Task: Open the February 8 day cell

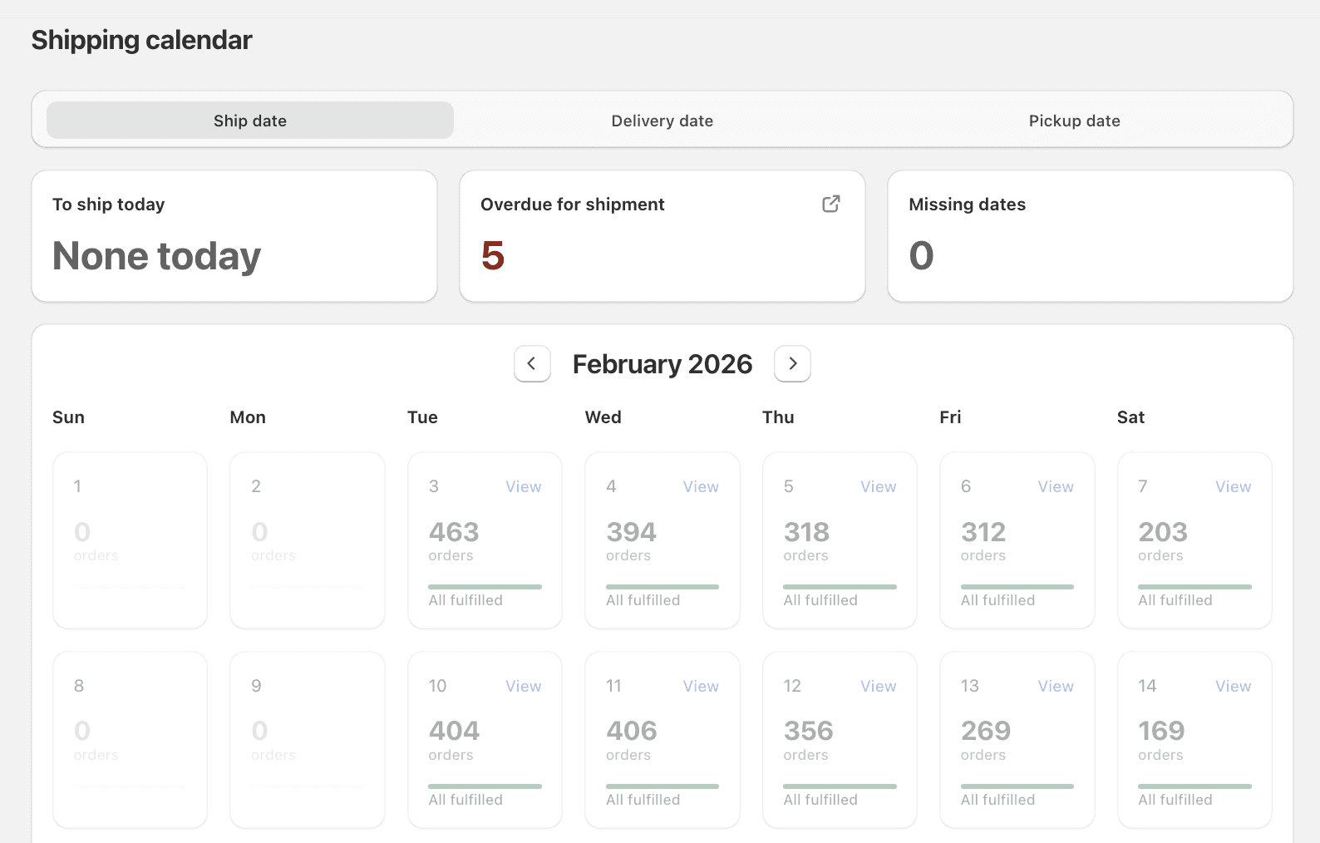Action: 130,740
